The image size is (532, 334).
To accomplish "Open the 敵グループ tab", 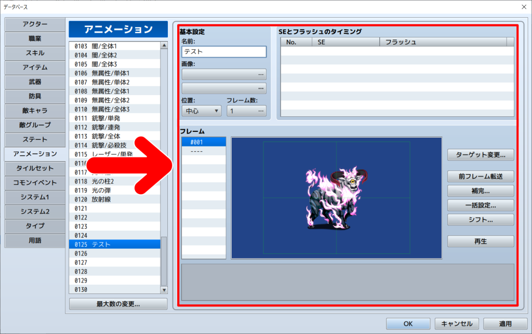I will tap(35, 125).
